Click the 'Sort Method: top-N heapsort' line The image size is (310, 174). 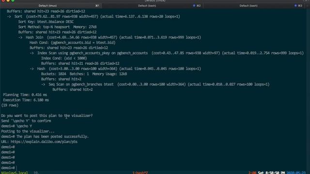57,27
